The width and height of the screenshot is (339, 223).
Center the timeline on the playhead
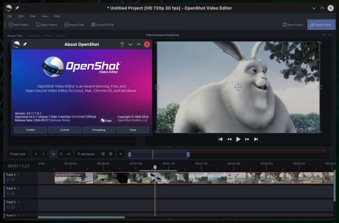(121, 154)
